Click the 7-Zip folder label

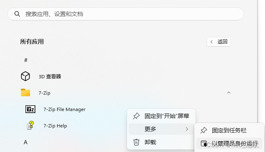coord(44,93)
